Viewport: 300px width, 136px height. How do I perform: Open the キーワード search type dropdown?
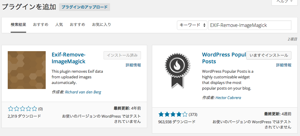coord(192,25)
